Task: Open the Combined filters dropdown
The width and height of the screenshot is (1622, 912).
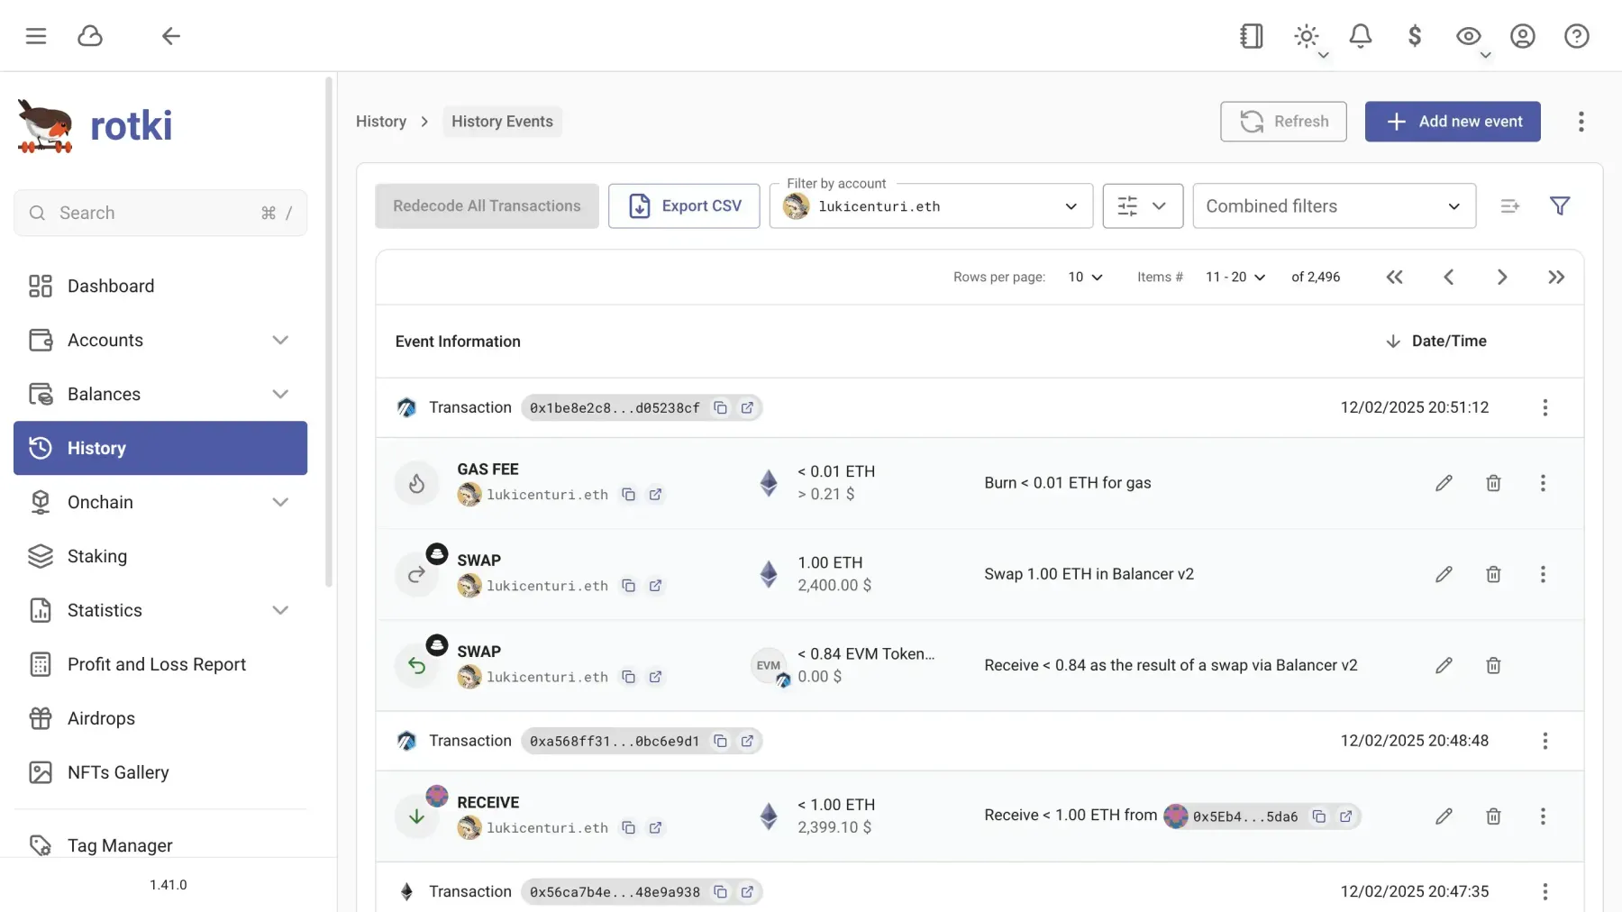Action: (x=1334, y=205)
